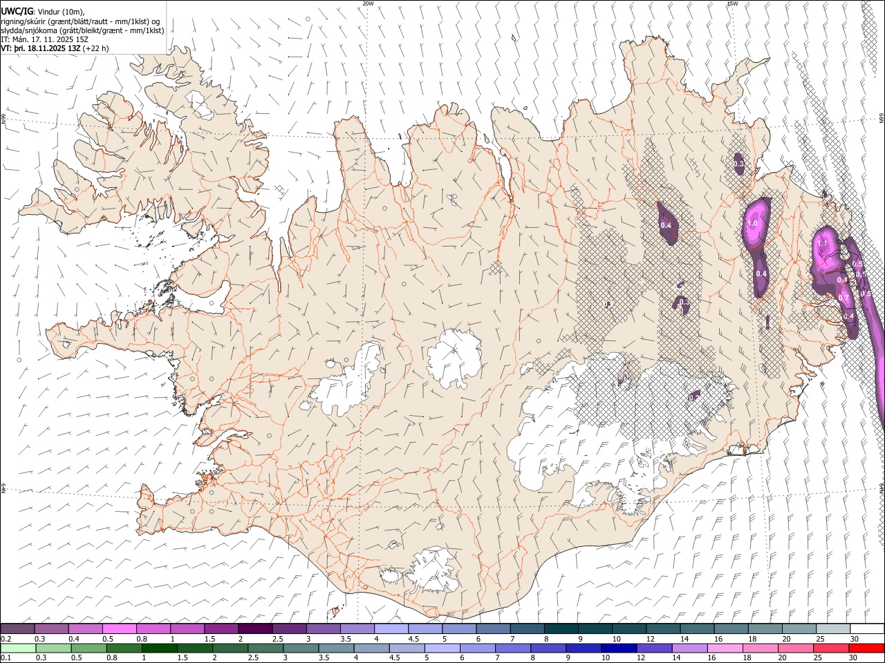The height and width of the screenshot is (663, 885).
Task: Pick the medium green rain swatch at 0.5
Action: (x=88, y=648)
